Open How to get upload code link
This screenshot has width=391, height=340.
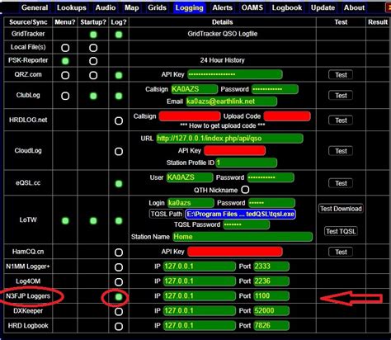click(x=223, y=125)
